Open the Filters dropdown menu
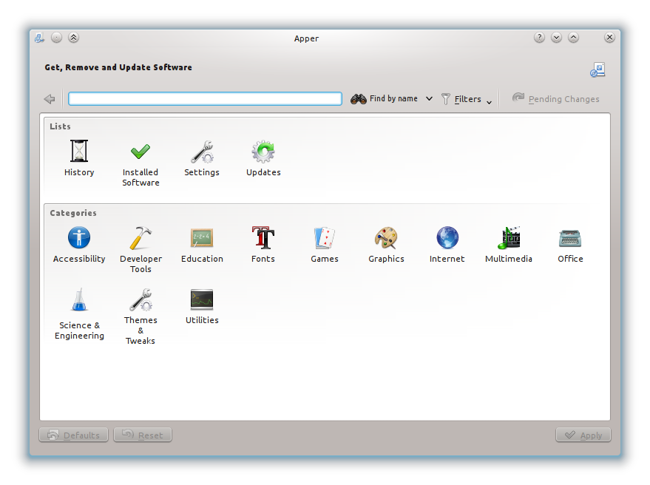 pyautogui.click(x=467, y=99)
